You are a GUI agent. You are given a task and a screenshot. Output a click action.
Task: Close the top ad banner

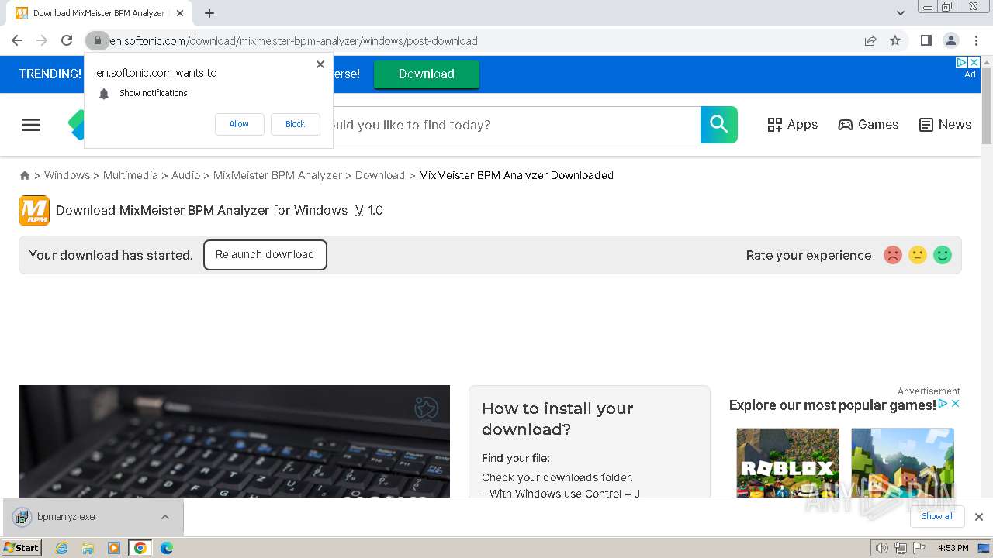tap(974, 62)
